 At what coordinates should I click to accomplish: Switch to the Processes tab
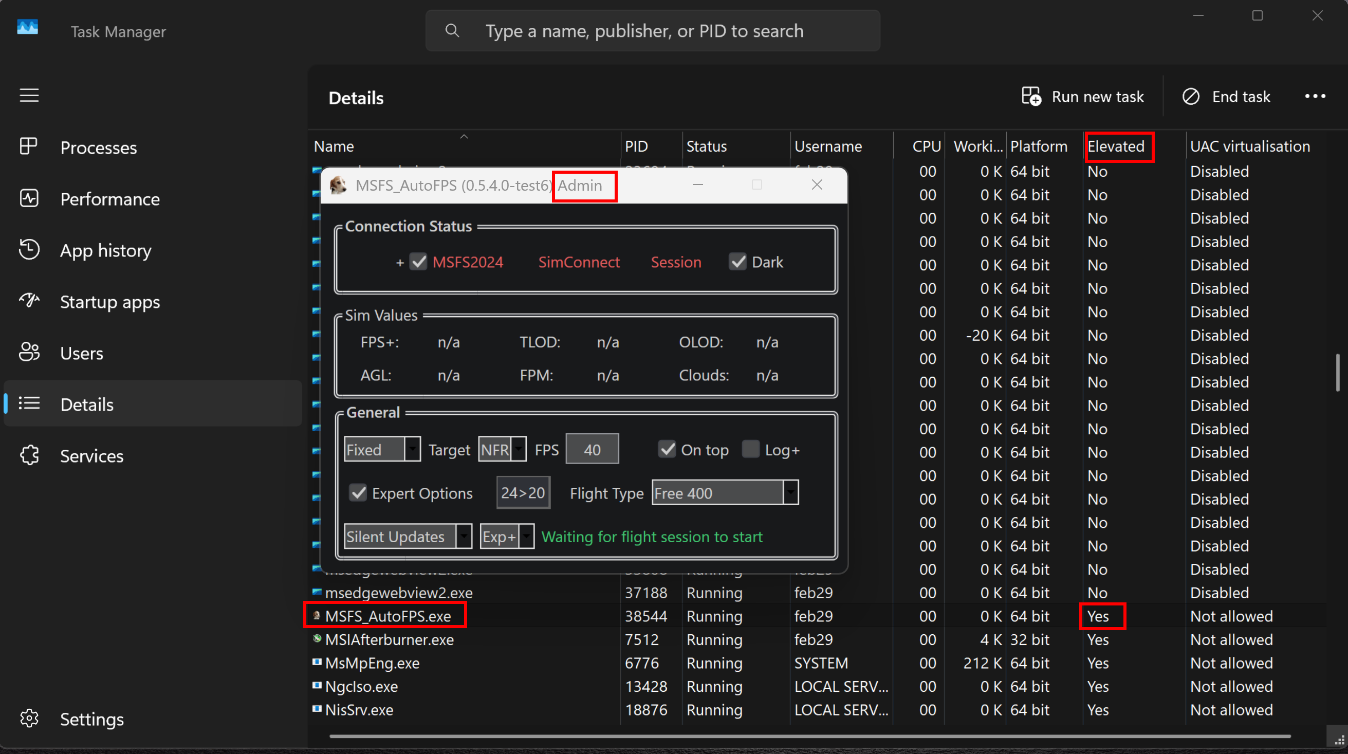pyautogui.click(x=153, y=147)
